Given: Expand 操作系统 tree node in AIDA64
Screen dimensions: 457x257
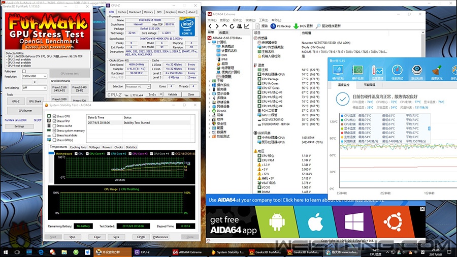Looking at the screenshot, I should tap(209, 85).
